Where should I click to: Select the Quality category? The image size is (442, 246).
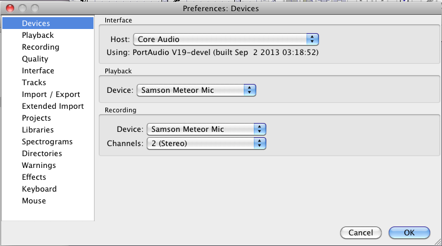[x=35, y=59]
